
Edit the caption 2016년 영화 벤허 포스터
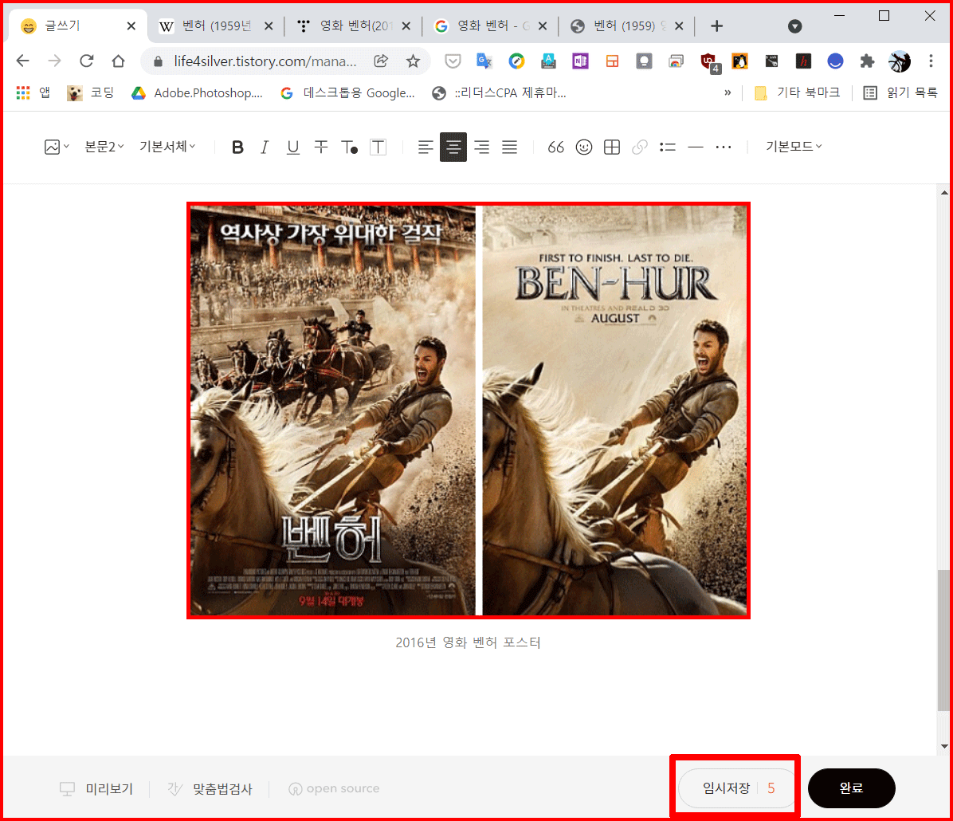click(x=468, y=642)
